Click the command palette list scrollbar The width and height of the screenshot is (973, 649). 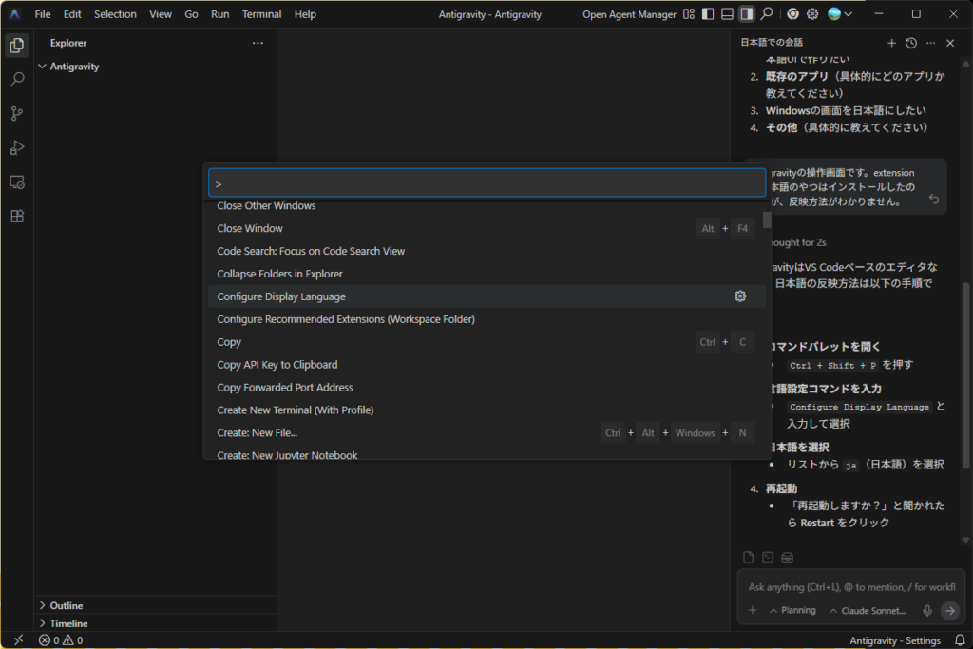(767, 220)
